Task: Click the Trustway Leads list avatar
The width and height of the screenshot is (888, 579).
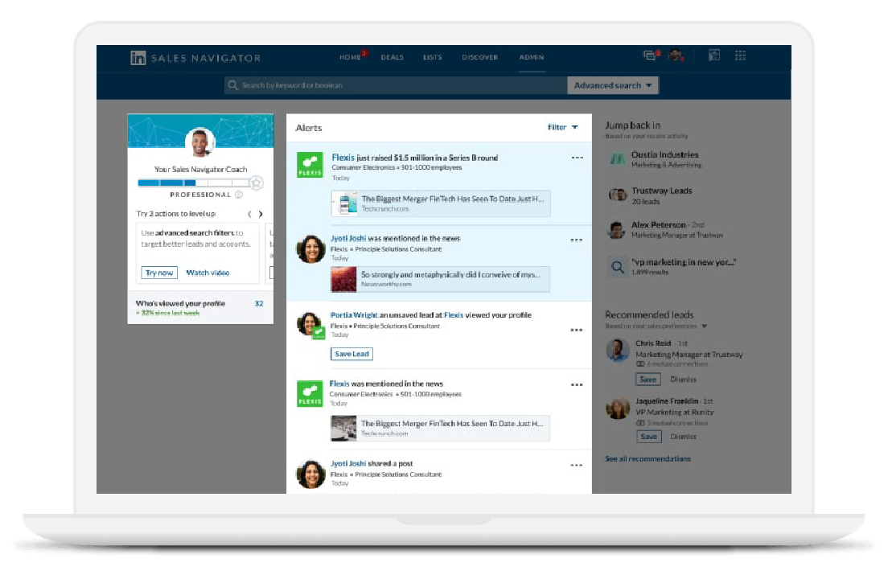Action: (x=617, y=195)
